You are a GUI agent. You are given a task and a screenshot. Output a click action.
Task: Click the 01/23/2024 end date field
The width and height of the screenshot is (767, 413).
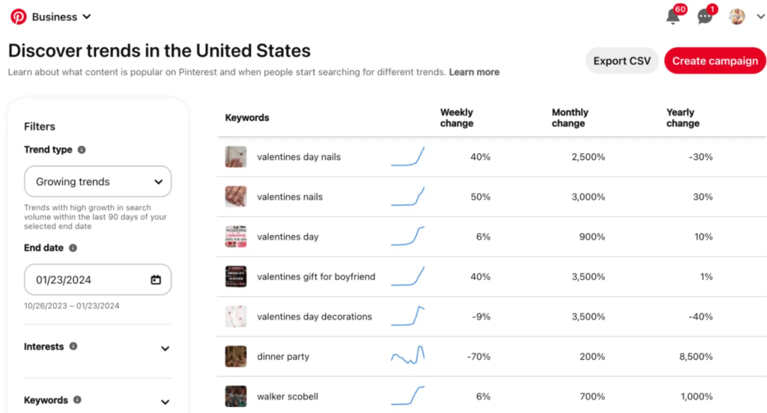click(x=90, y=280)
